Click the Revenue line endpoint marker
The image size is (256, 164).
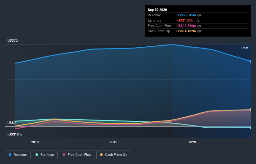251,61
